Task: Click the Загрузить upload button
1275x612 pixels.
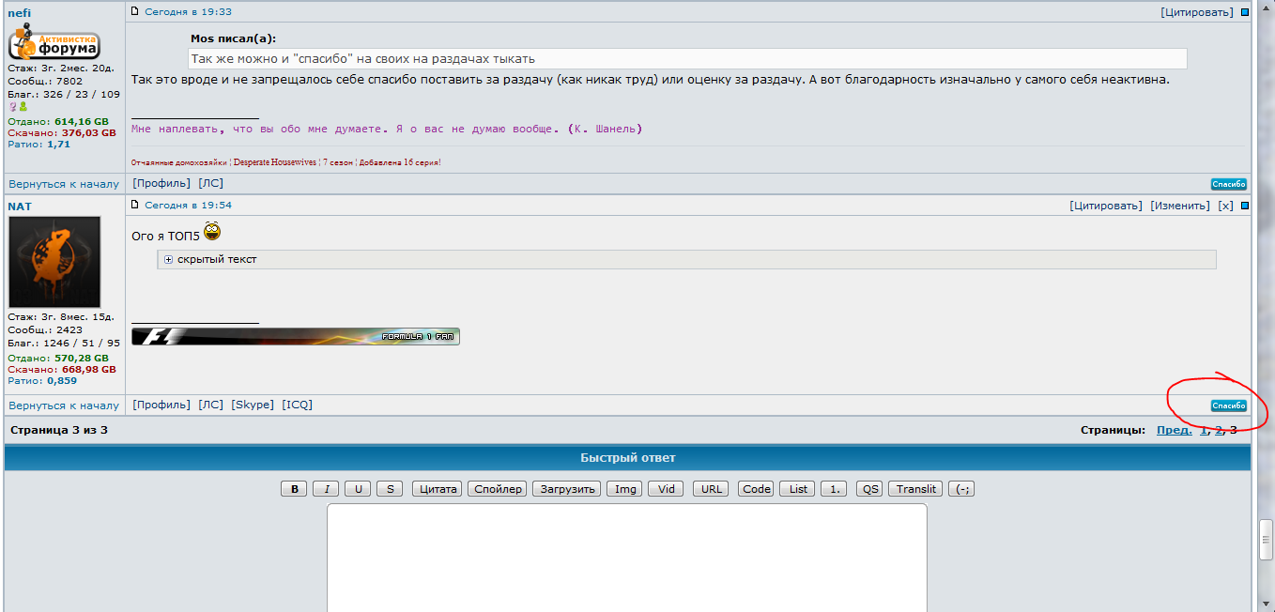Action: pyautogui.click(x=566, y=489)
